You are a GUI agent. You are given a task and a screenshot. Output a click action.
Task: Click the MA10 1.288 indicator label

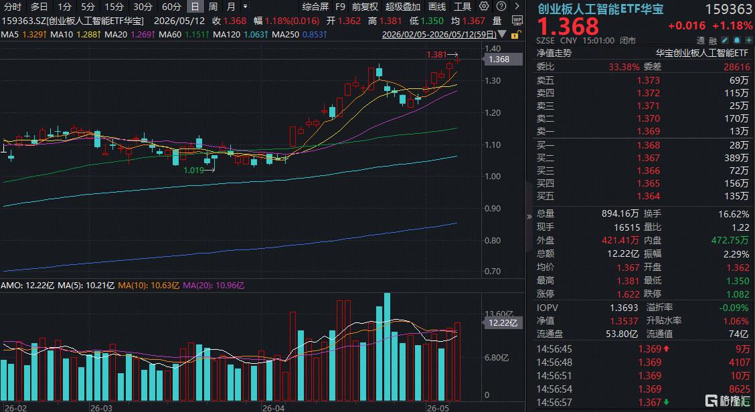tap(76, 35)
